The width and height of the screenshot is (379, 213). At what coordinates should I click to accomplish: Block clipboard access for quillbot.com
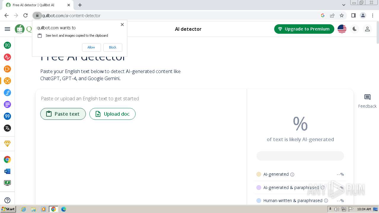113,47
